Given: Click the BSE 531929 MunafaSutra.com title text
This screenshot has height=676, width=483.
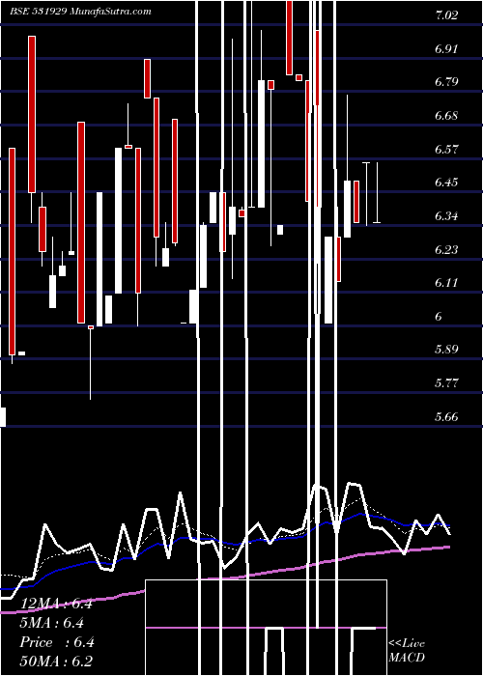Looking at the screenshot, I should 80,12.
